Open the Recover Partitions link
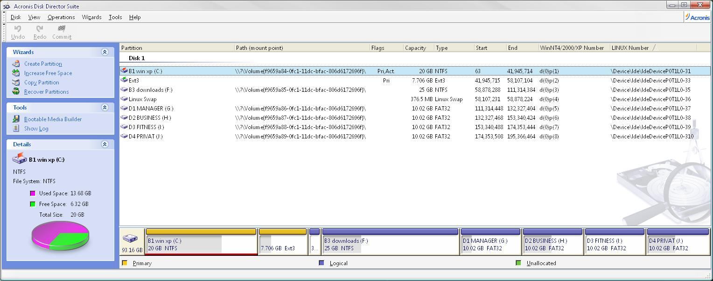713x281 pixels. pos(46,92)
